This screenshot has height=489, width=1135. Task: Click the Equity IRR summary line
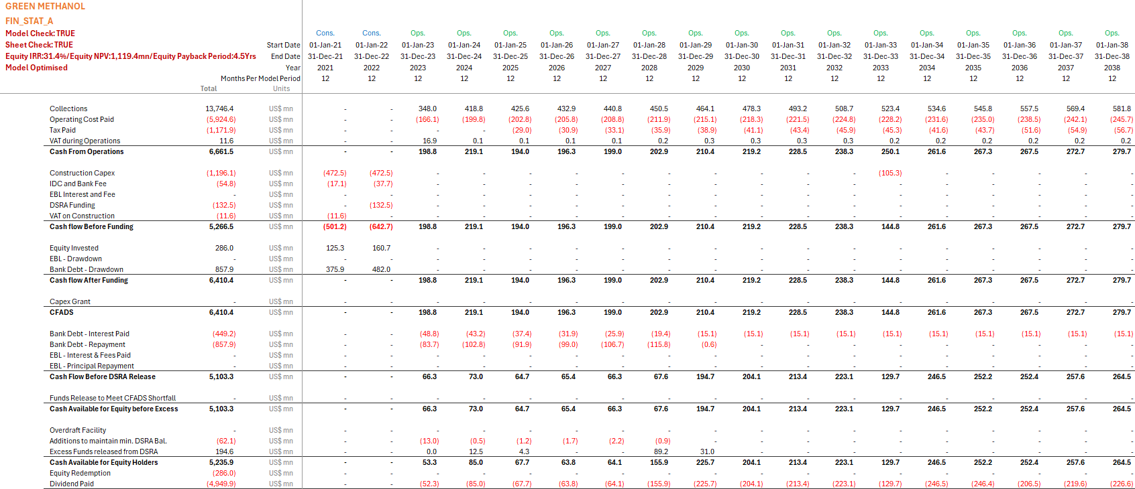pyautogui.click(x=130, y=56)
